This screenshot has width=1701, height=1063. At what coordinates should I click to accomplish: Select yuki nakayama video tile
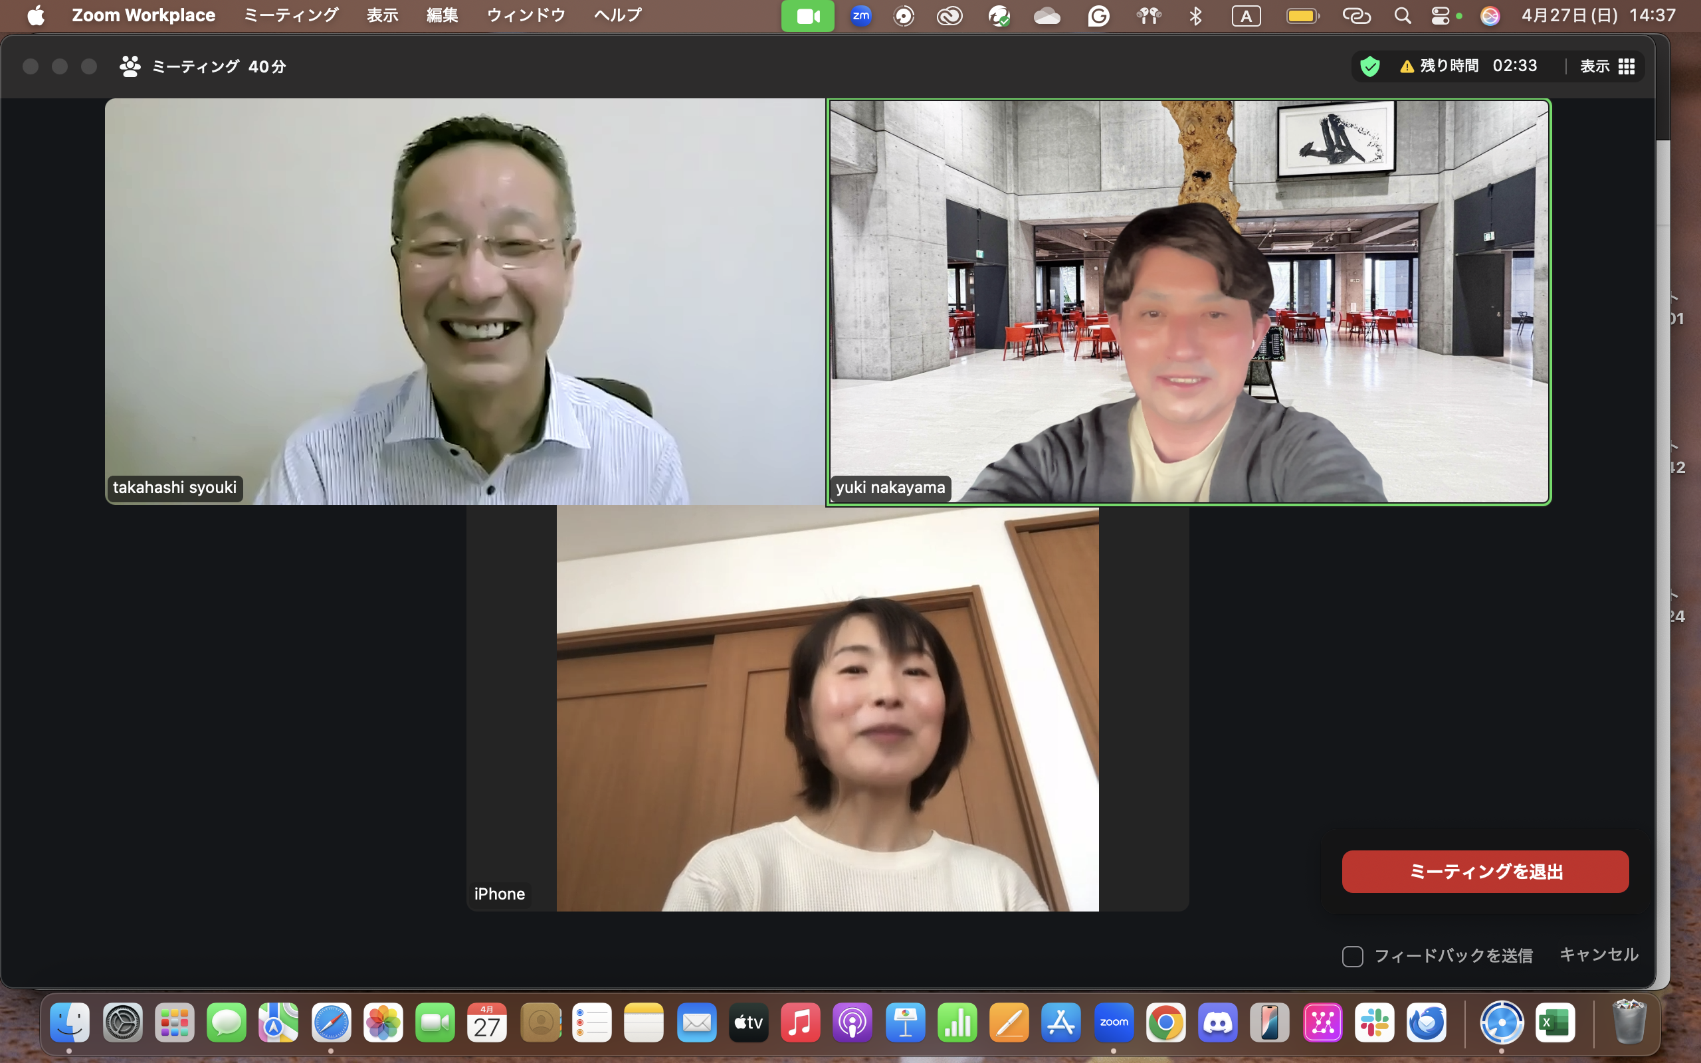click(1188, 302)
